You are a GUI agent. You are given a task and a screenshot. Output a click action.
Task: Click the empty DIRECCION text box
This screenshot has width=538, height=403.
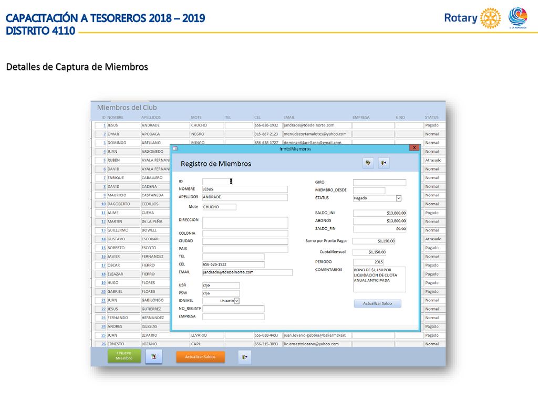tap(245, 222)
